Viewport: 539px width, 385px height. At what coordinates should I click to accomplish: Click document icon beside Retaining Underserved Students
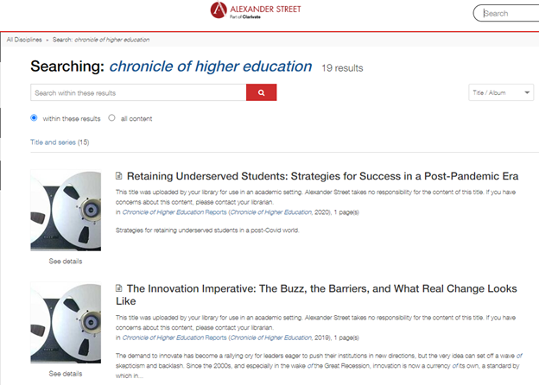[x=119, y=176]
